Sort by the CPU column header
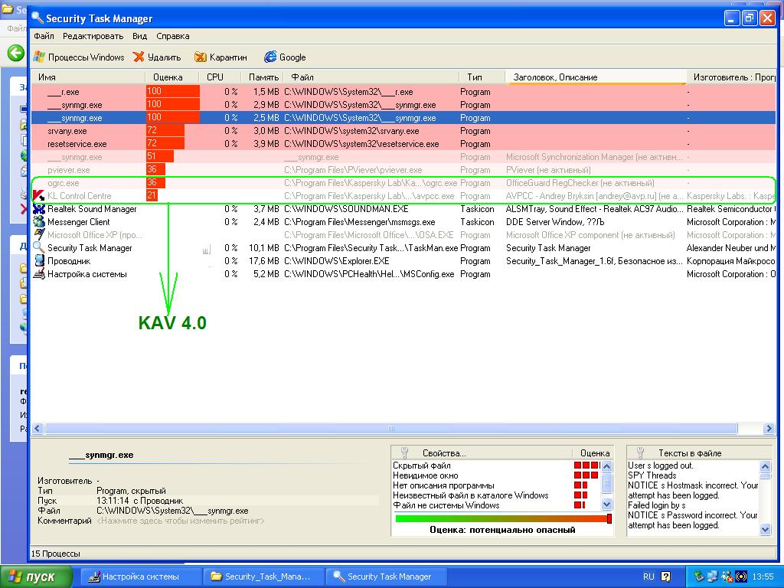Screen dimensions: 784x588 220,77
